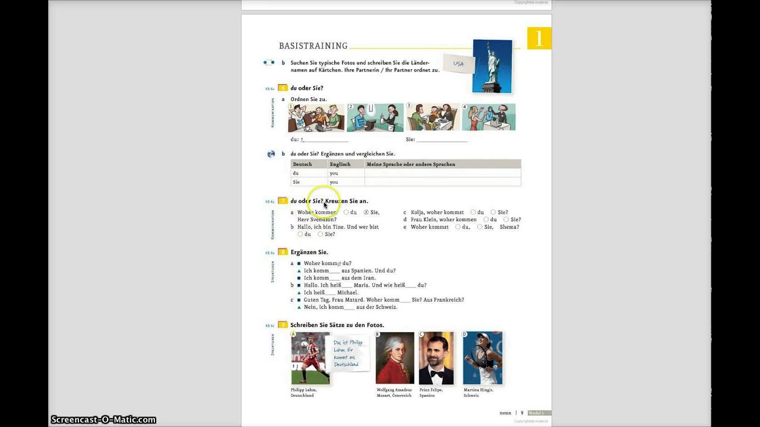Click the heading 'du oder Sie? Kreuzen Sie an.'

click(329, 201)
